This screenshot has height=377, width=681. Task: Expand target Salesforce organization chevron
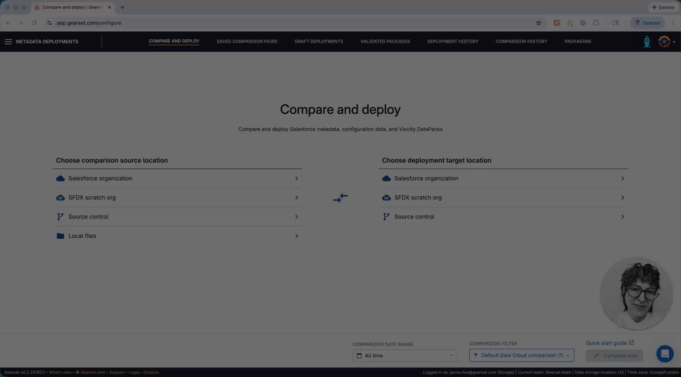[x=622, y=179]
